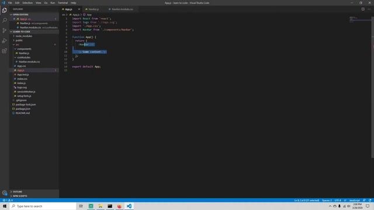This screenshot has width=374, height=210.
Task: Change end-of-line sequence via LF
Action: pyautogui.click(x=345, y=200)
